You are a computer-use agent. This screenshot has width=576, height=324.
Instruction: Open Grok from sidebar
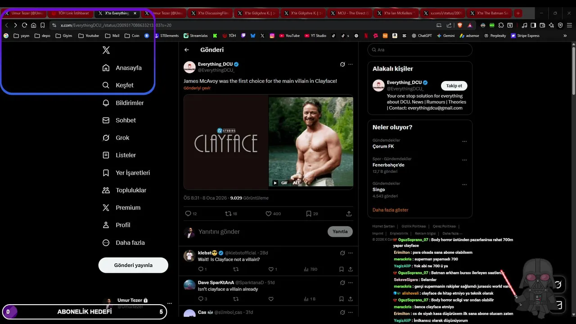(x=116, y=138)
